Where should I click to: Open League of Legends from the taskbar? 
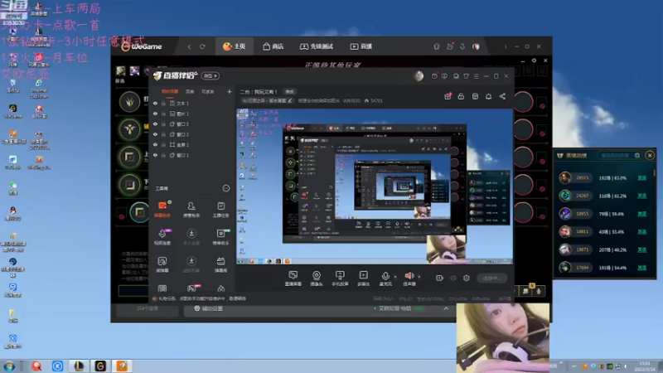point(79,366)
